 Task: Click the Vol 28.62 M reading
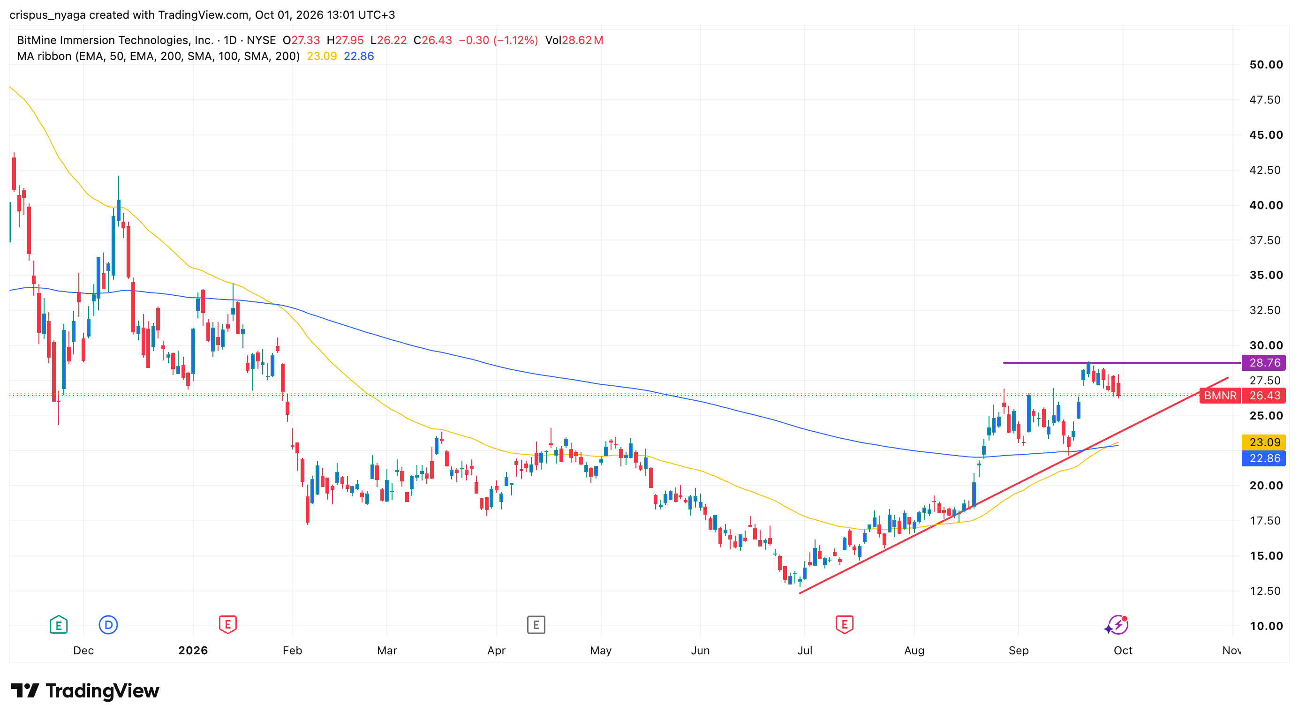pyautogui.click(x=574, y=40)
